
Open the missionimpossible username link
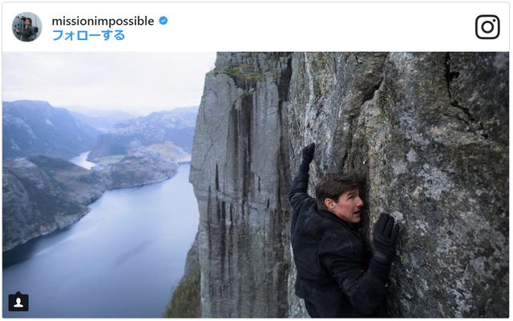pos(103,21)
